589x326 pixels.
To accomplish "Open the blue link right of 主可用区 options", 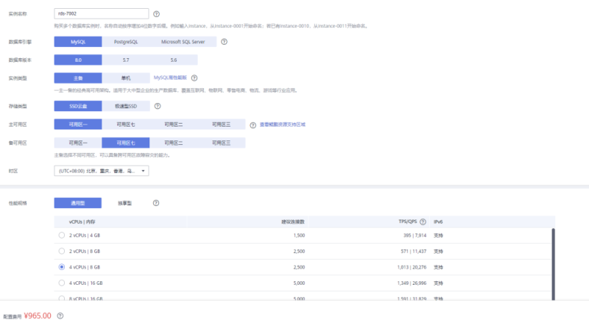I will pyautogui.click(x=282, y=124).
